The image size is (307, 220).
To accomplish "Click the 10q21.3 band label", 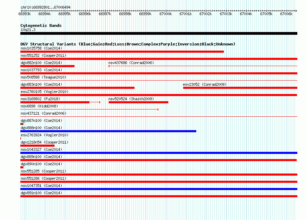I will (x=28, y=30).
